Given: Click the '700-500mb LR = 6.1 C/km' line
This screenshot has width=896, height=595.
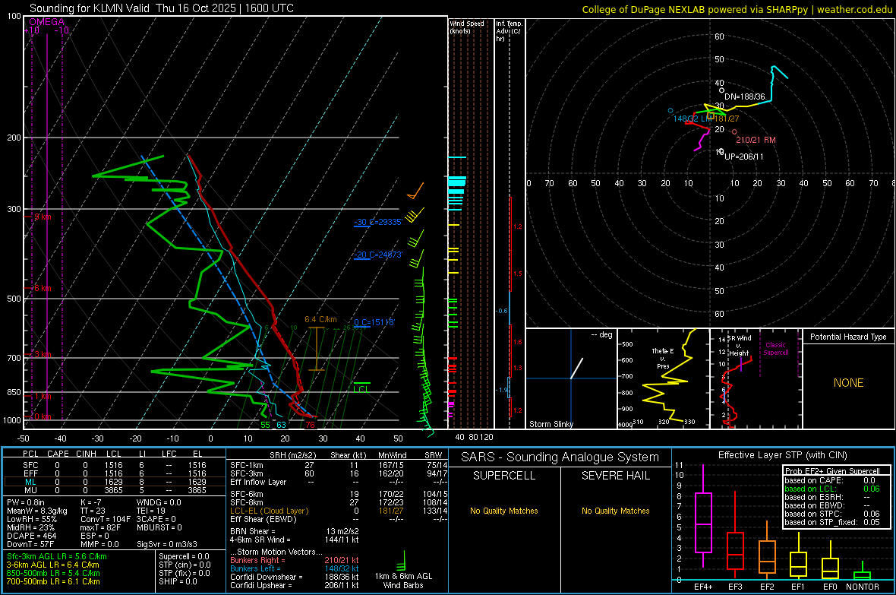Looking at the screenshot, I should 53,581.
